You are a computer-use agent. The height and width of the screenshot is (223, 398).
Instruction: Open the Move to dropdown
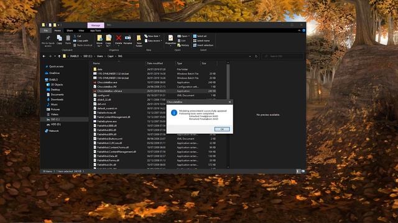(x=99, y=41)
